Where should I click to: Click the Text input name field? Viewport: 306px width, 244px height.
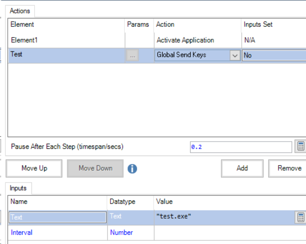point(57,217)
